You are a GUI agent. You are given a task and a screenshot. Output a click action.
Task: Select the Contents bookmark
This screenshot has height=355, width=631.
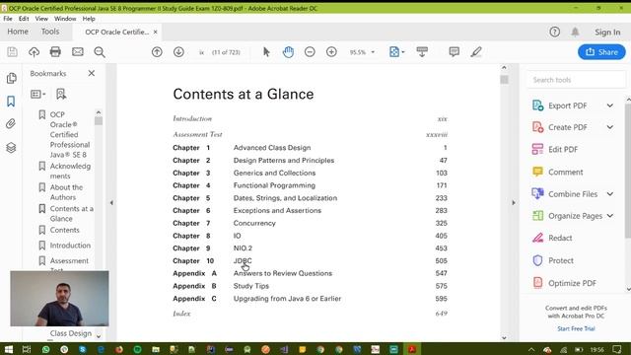[64, 230]
